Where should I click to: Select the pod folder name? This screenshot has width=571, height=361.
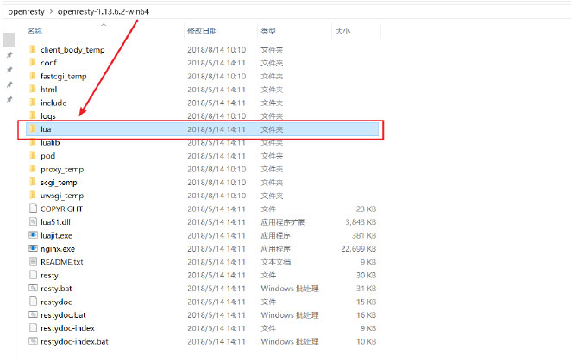(47, 156)
